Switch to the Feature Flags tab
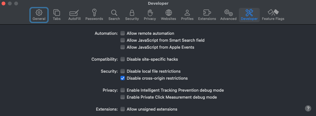This screenshot has height=116, width=316. coord(273,15)
